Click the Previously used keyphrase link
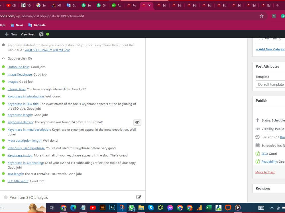This screenshot has height=213, width=285. [x=26, y=148]
